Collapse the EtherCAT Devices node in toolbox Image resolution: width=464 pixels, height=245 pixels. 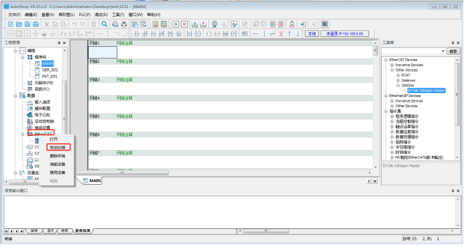pos(386,60)
